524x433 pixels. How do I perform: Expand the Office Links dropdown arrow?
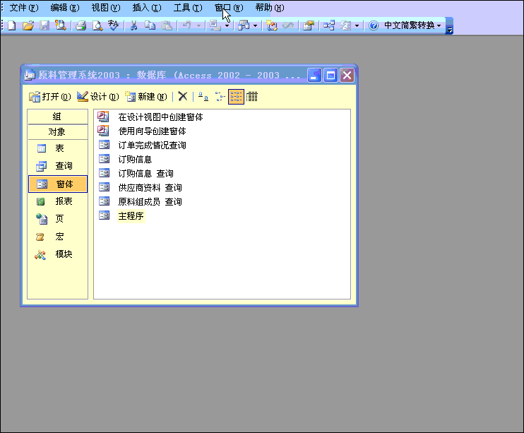point(227,25)
